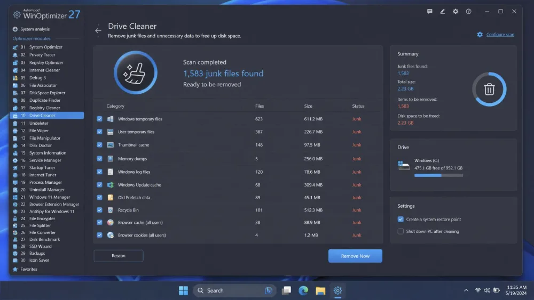The image size is (534, 300).
Task: Uncheck Old Prefetch data checkbox
Action: click(x=99, y=197)
